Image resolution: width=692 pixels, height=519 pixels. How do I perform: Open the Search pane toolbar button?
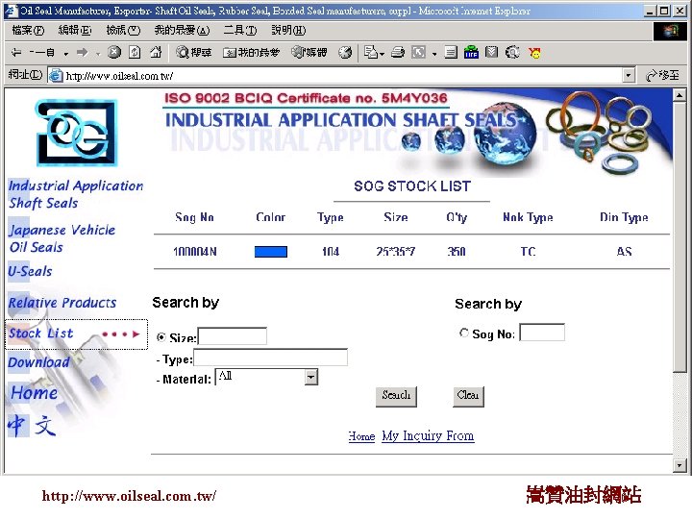click(193, 53)
